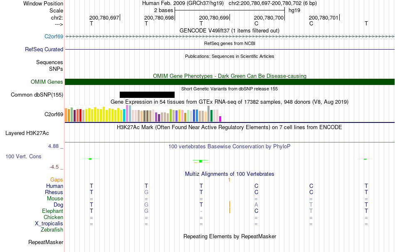Select the X_tropicalis alignment row label
The image size is (395, 252).
[49, 224]
